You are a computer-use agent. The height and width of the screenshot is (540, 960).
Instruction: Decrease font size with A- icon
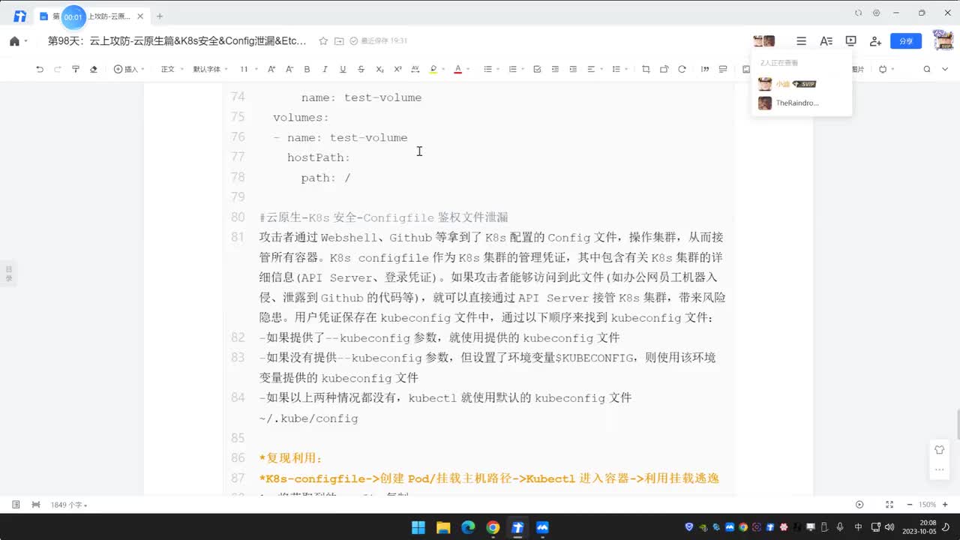[x=289, y=69]
